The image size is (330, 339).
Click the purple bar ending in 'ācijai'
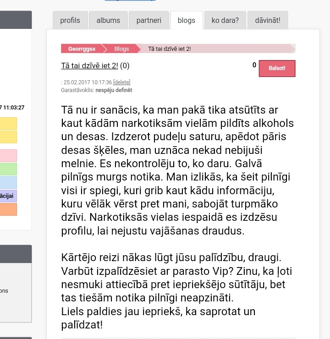[8, 196]
